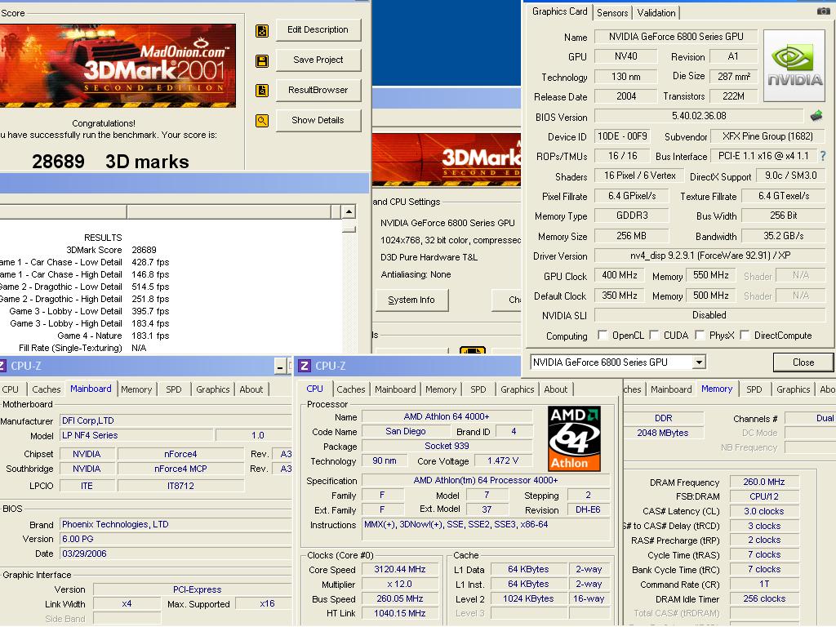Open the ResultBrowser button

(318, 90)
